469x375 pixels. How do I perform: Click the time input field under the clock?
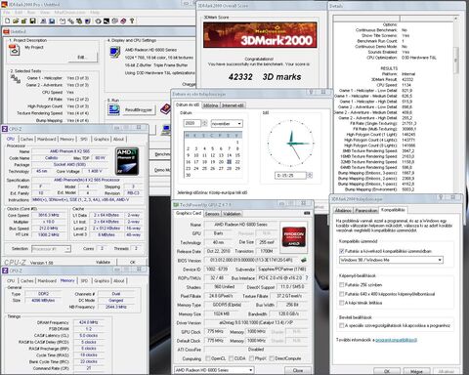[x=291, y=176]
